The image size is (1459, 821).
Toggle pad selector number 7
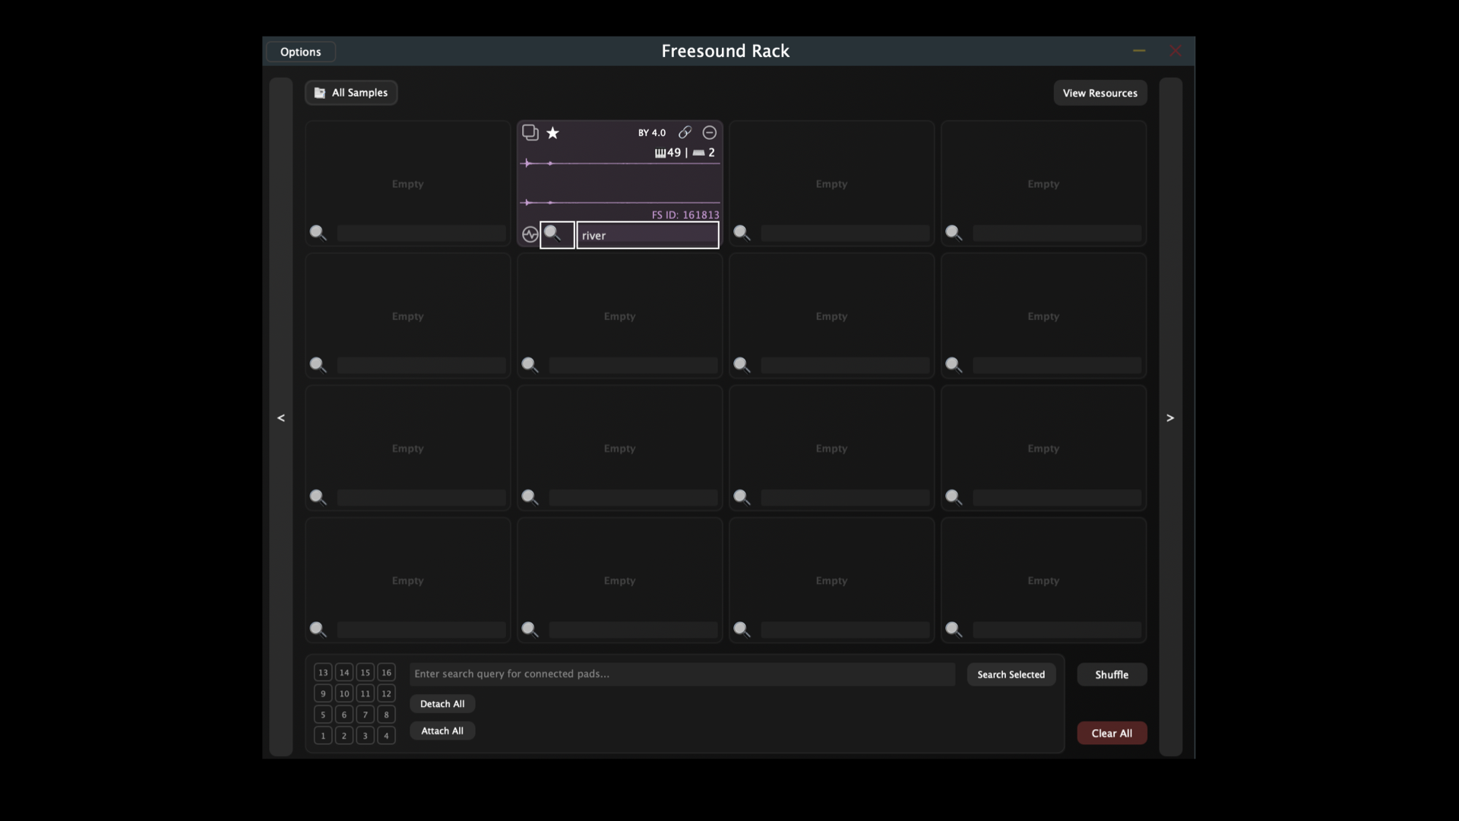pyautogui.click(x=365, y=715)
